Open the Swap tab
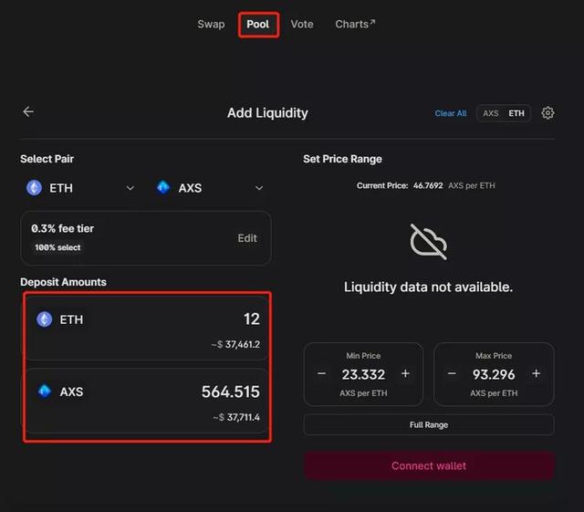This screenshot has width=584, height=512. point(211,25)
